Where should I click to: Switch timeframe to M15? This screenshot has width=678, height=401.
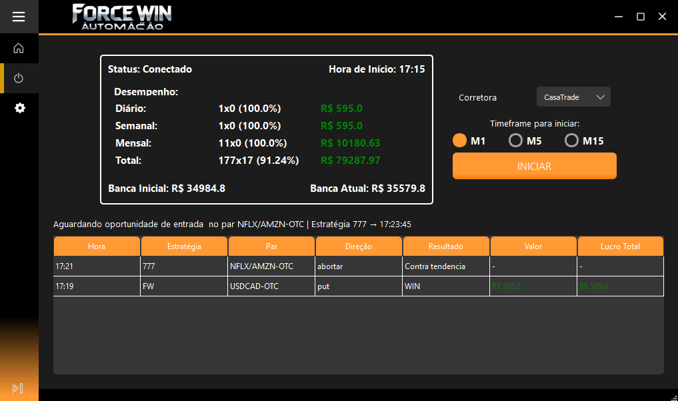[571, 141]
